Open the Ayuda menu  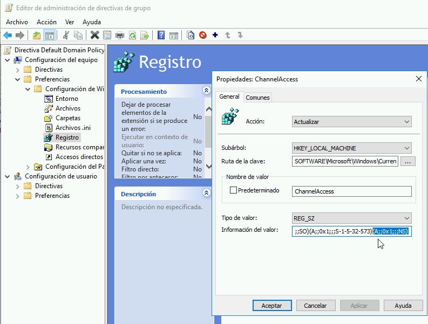tap(92, 22)
